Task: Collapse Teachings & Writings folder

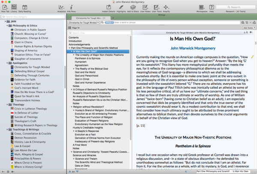Action: click(x=7, y=129)
